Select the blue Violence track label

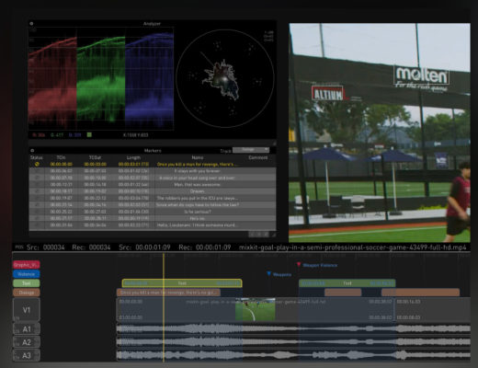(27, 274)
